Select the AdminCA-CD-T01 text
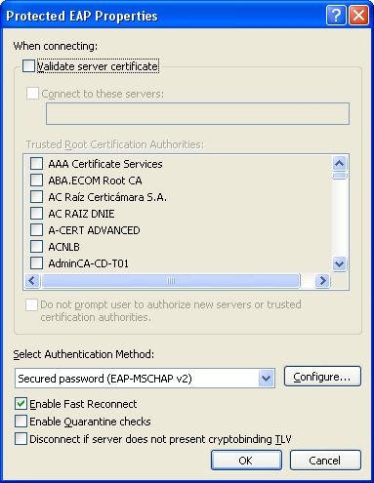The width and height of the screenshot is (374, 483). pos(88,263)
